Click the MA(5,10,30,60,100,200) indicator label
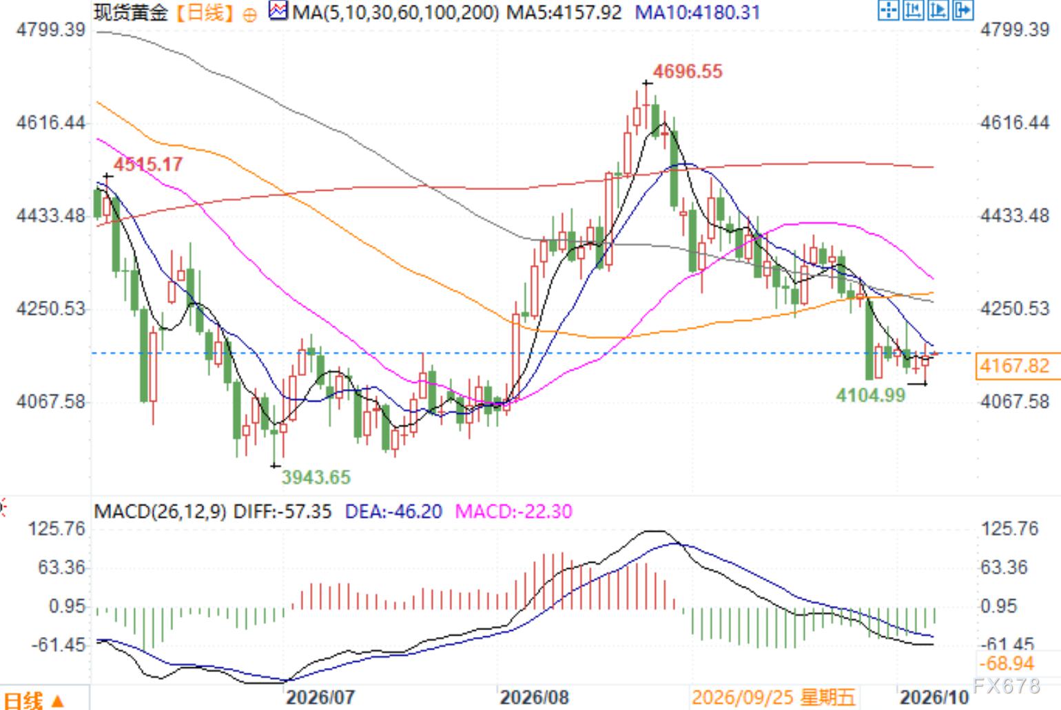The image size is (1061, 710). (395, 12)
